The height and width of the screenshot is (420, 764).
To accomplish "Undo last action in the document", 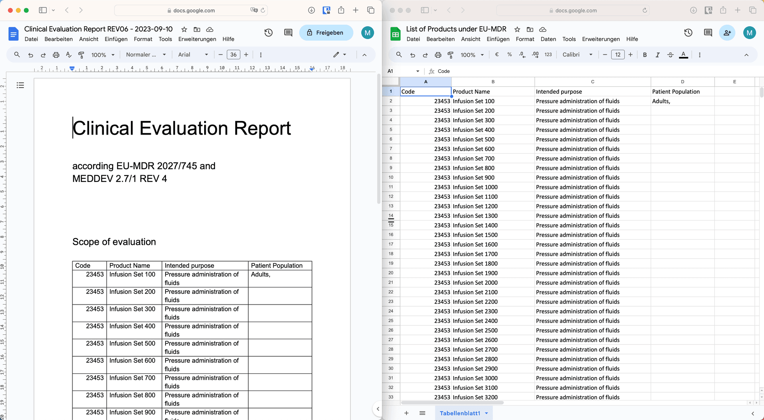I will [x=30, y=55].
